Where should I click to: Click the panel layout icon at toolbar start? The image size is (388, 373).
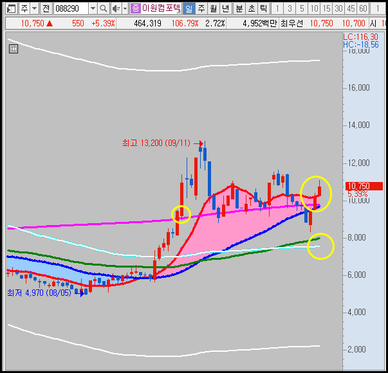[x=12, y=9]
